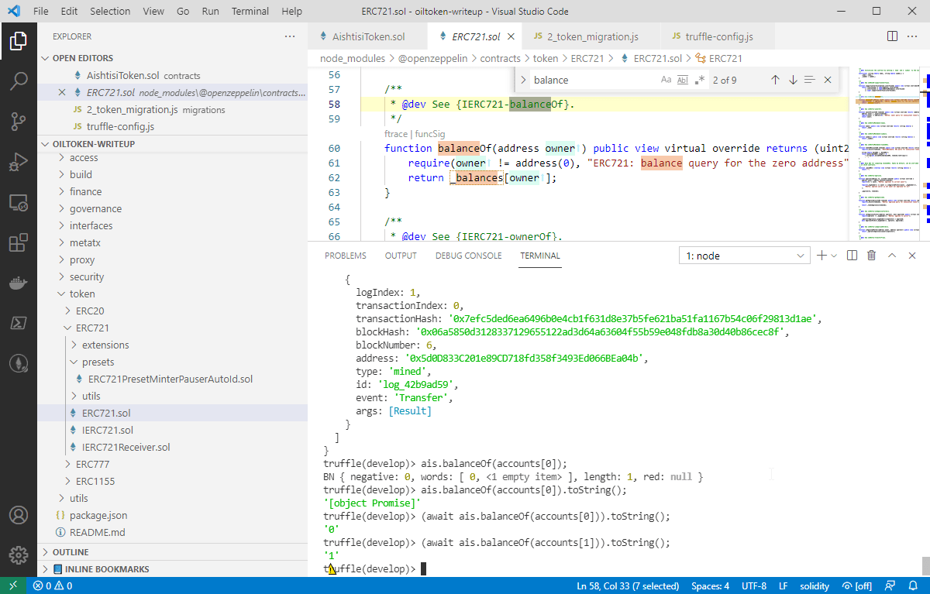Open launch profile dropdown beside new terminal
This screenshot has height=594, width=930.
point(834,256)
